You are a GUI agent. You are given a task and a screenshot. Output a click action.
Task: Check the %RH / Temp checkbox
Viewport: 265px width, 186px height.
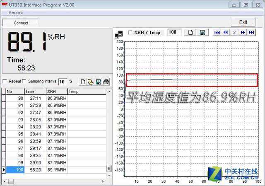(x=130, y=32)
